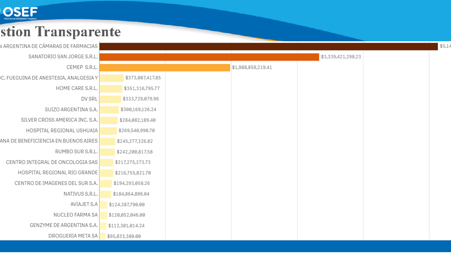The image size is (451, 268).
Task: Click the value $1,988,859,219.41
Action: click(x=252, y=68)
